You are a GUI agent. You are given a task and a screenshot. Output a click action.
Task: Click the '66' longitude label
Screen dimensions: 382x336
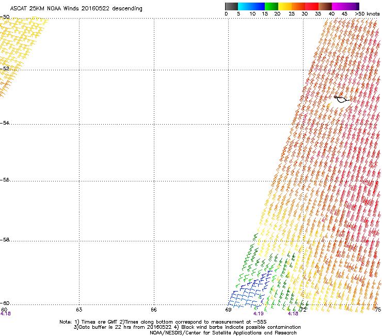pyautogui.click(x=154, y=310)
